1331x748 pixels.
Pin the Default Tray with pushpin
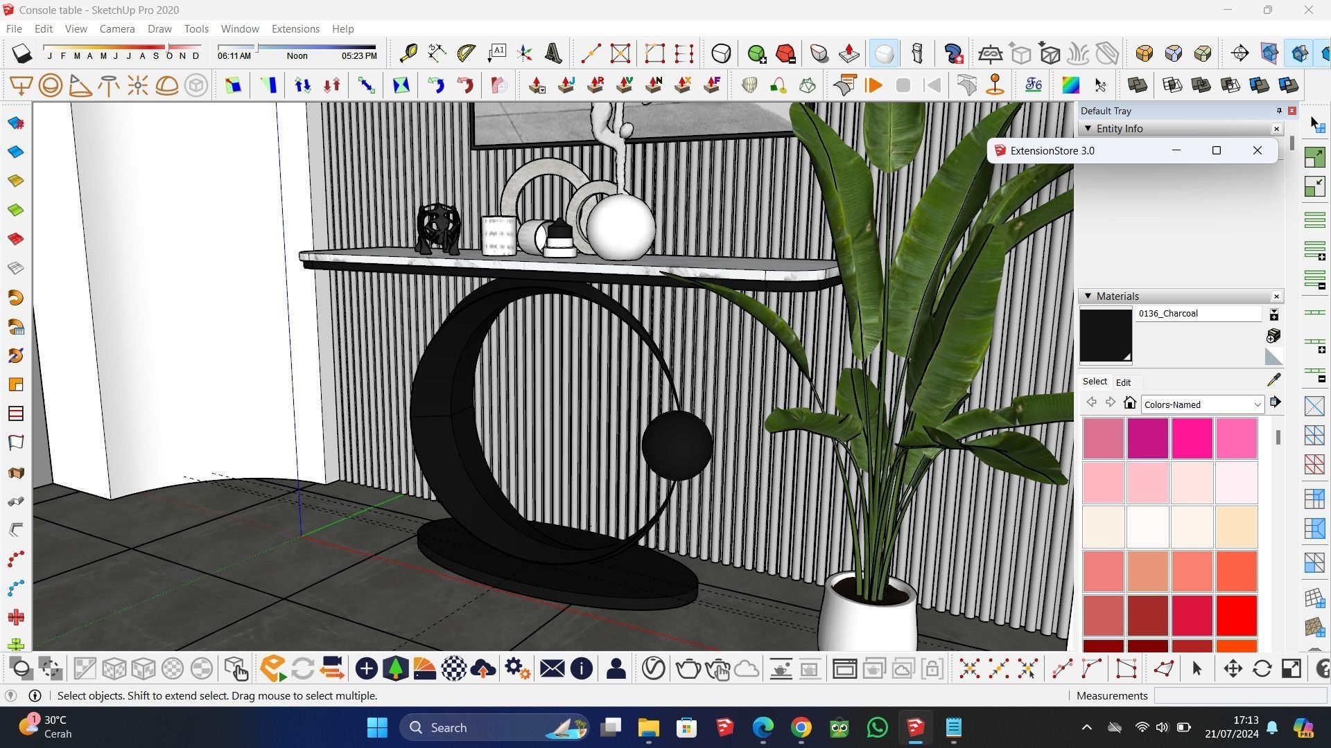point(1279,111)
